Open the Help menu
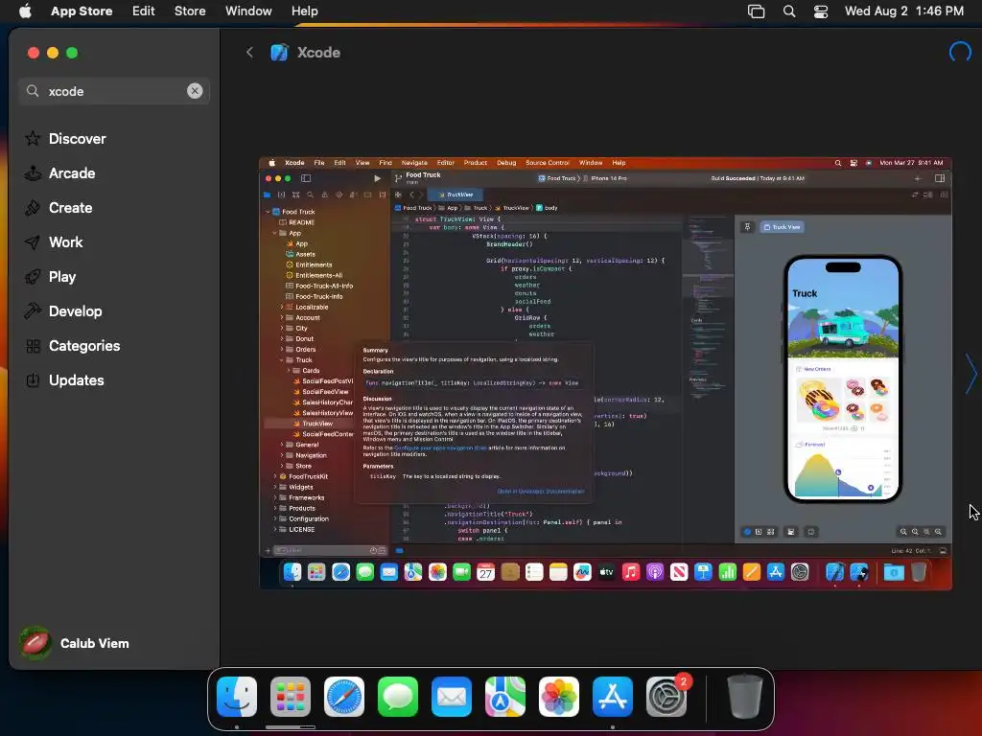The width and height of the screenshot is (982, 736). 304,11
